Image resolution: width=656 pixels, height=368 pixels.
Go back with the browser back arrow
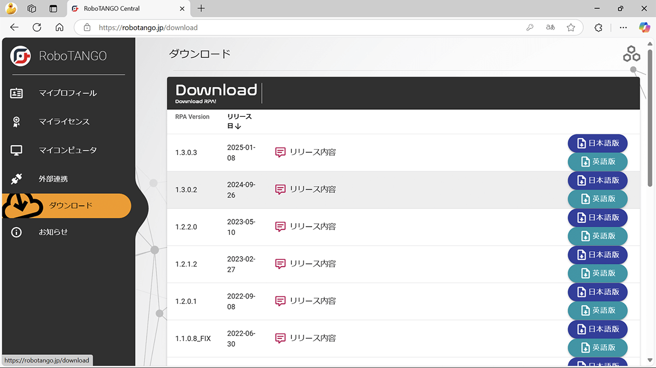pyautogui.click(x=14, y=27)
